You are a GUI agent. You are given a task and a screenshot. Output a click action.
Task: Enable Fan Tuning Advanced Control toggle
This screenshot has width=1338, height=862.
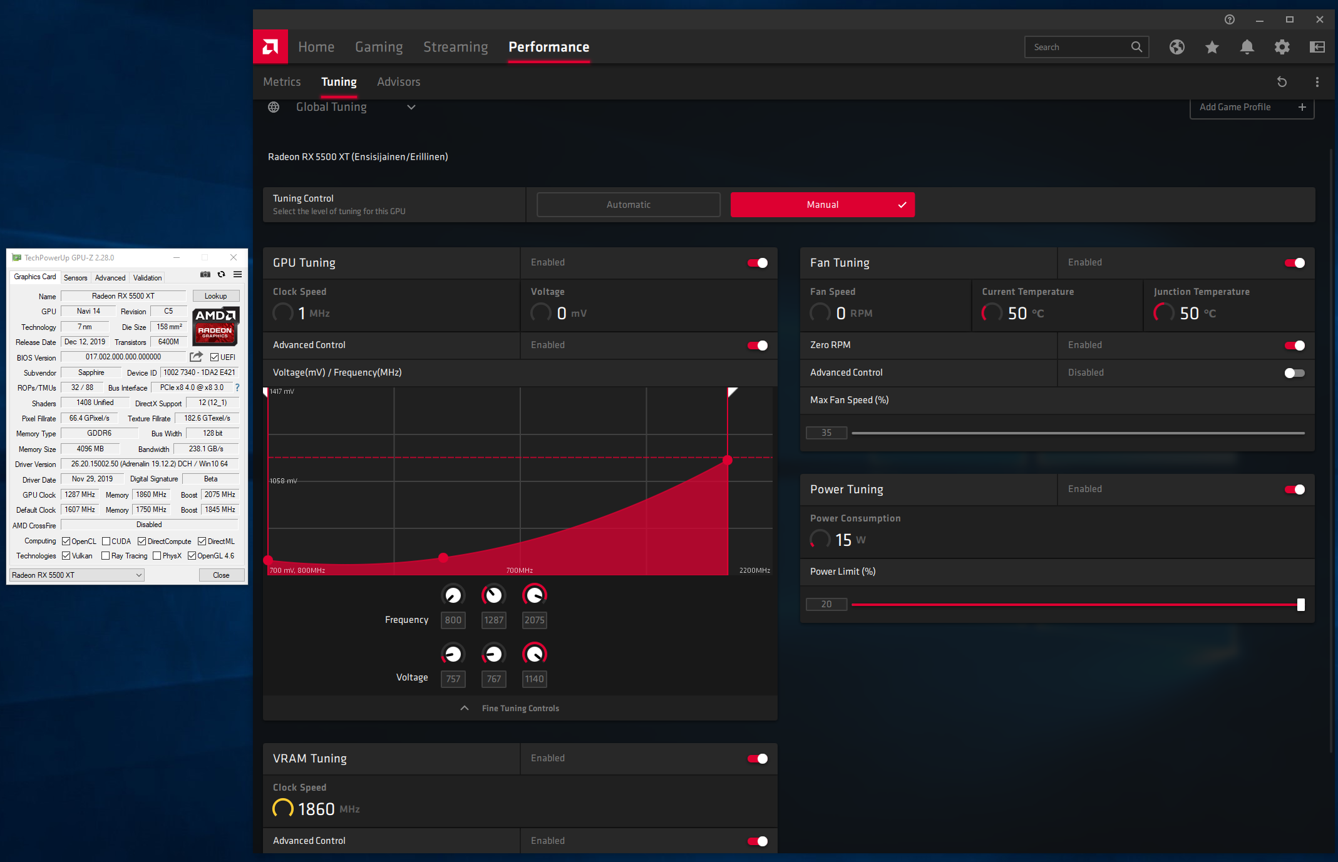(1295, 373)
